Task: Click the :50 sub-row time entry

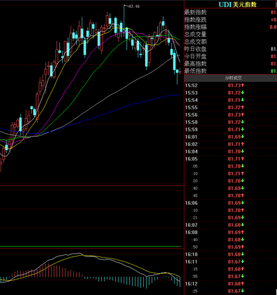Action: [x=195, y=247]
